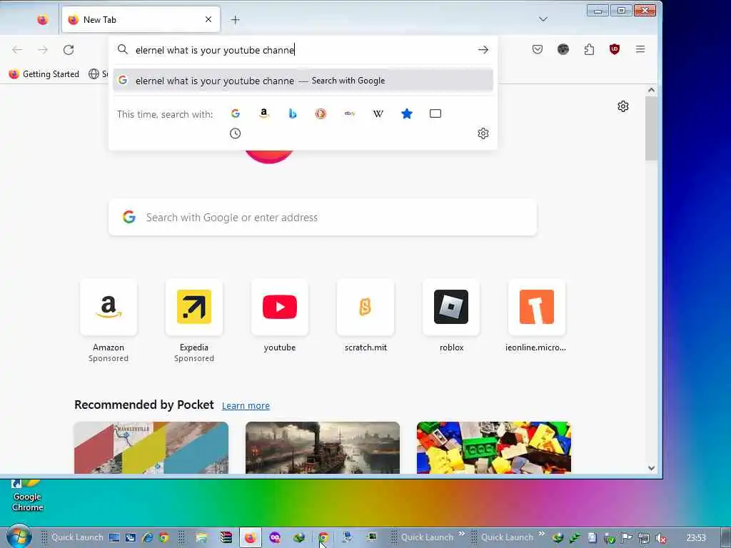Open the uBlock Origin shield icon
The height and width of the screenshot is (548, 731).
[615, 49]
